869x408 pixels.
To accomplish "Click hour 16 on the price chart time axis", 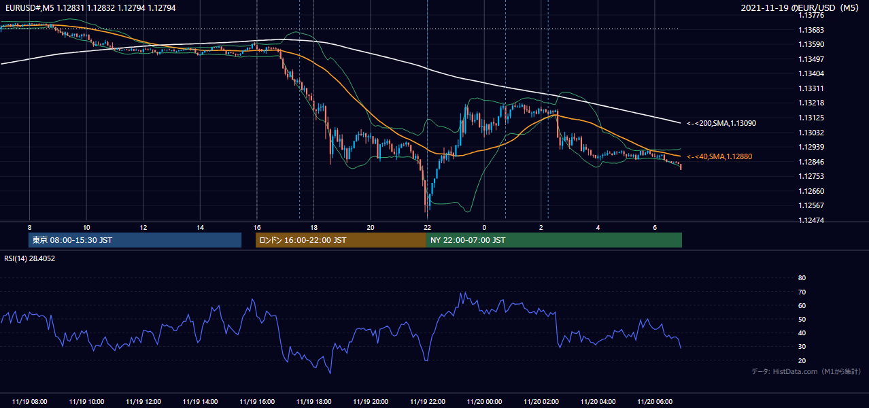I will (x=257, y=227).
